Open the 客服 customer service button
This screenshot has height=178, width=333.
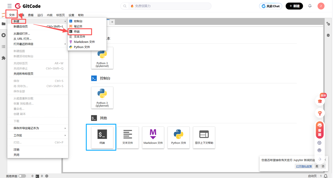[320, 130]
